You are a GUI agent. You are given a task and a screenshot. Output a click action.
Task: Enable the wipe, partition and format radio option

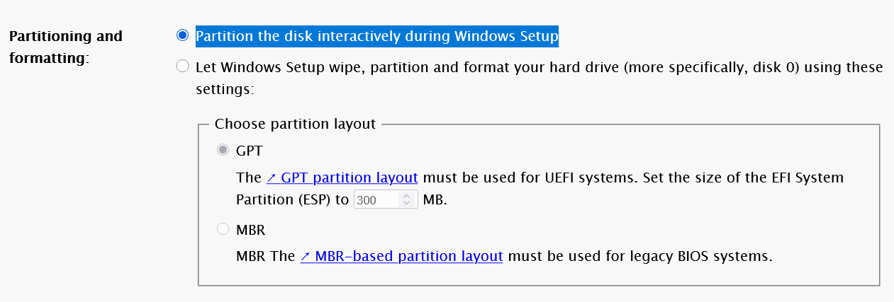tap(183, 67)
